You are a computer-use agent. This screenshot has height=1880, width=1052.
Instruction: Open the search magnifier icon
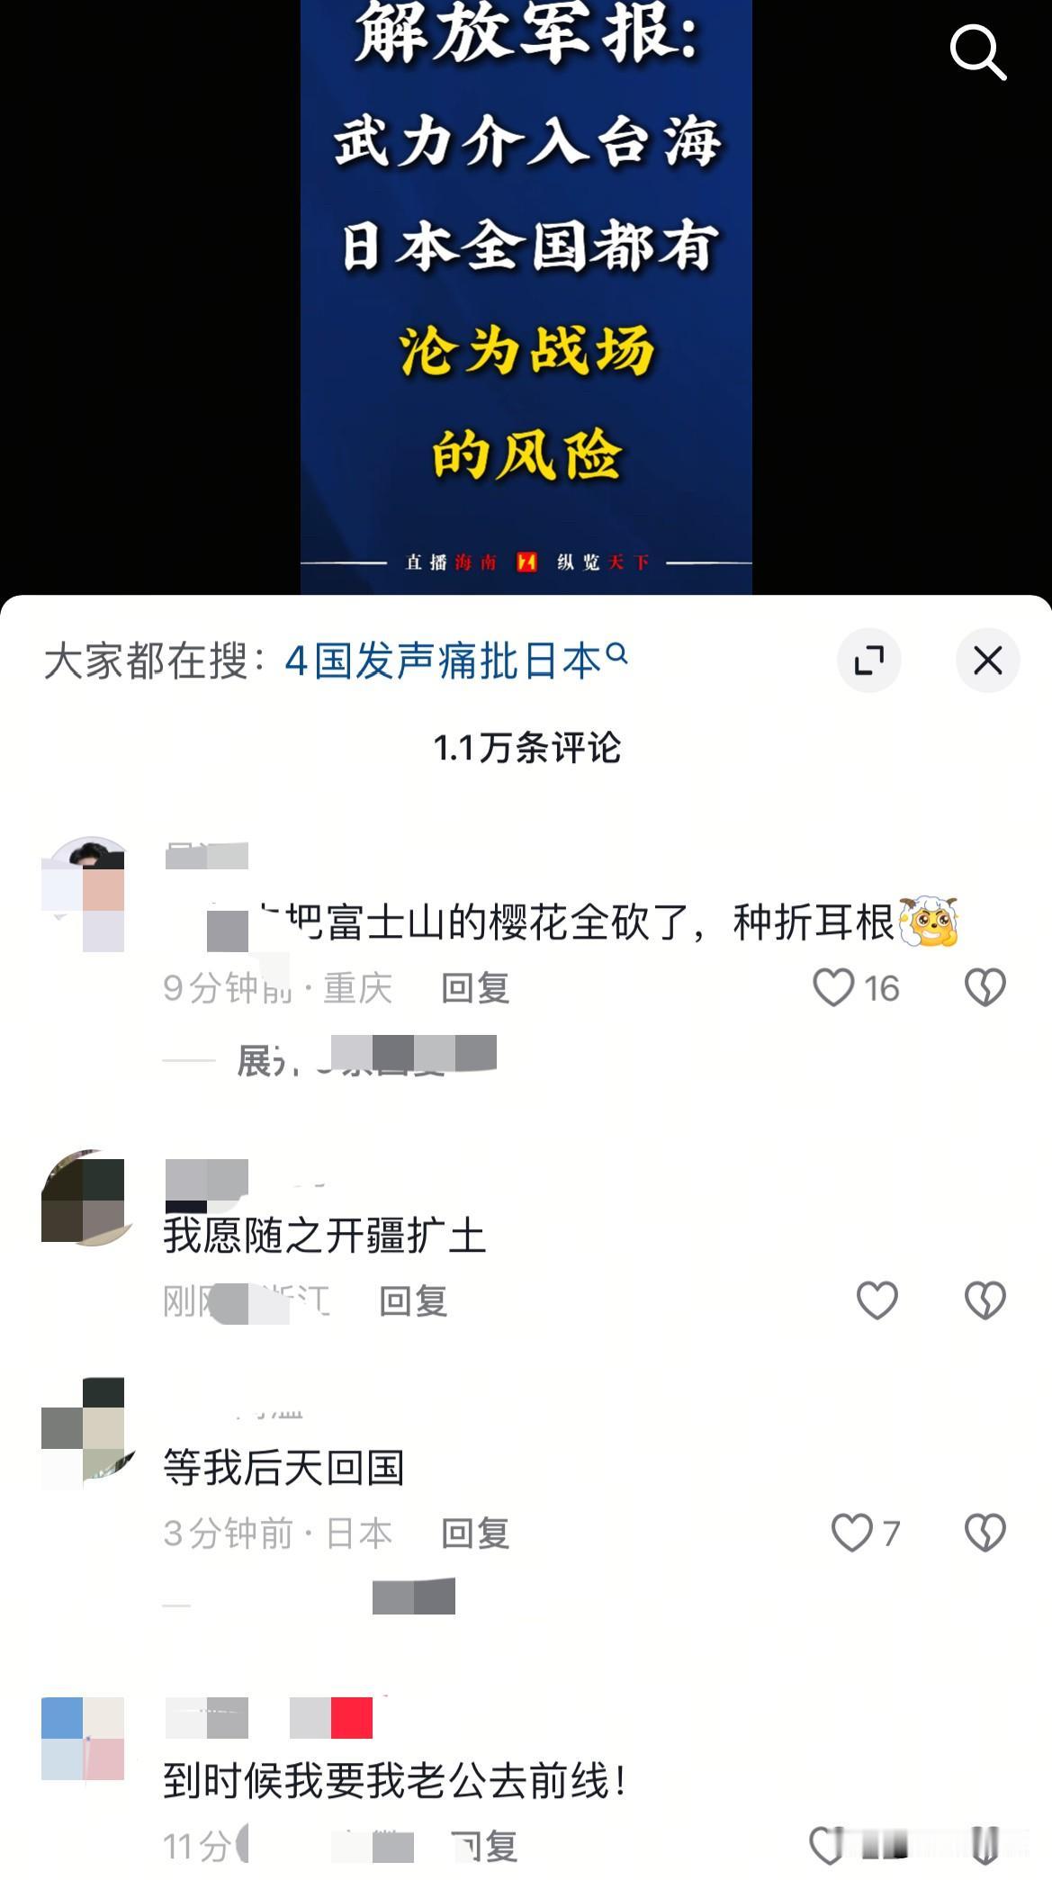pyautogui.click(x=978, y=52)
